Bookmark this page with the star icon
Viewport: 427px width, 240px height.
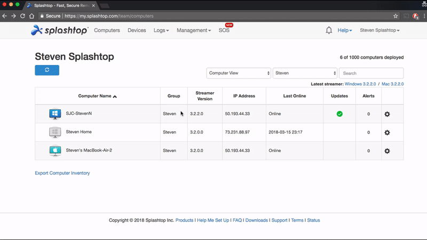point(396,16)
